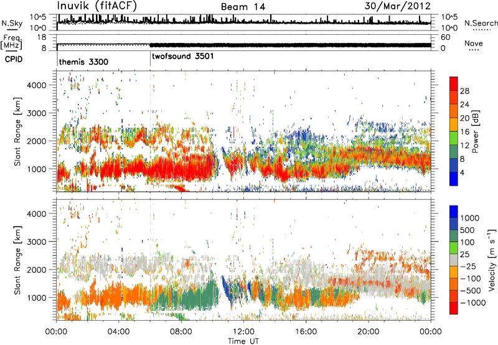Click the '18' frequency axis tick
498x345 pixels.
pyautogui.click(x=41, y=37)
